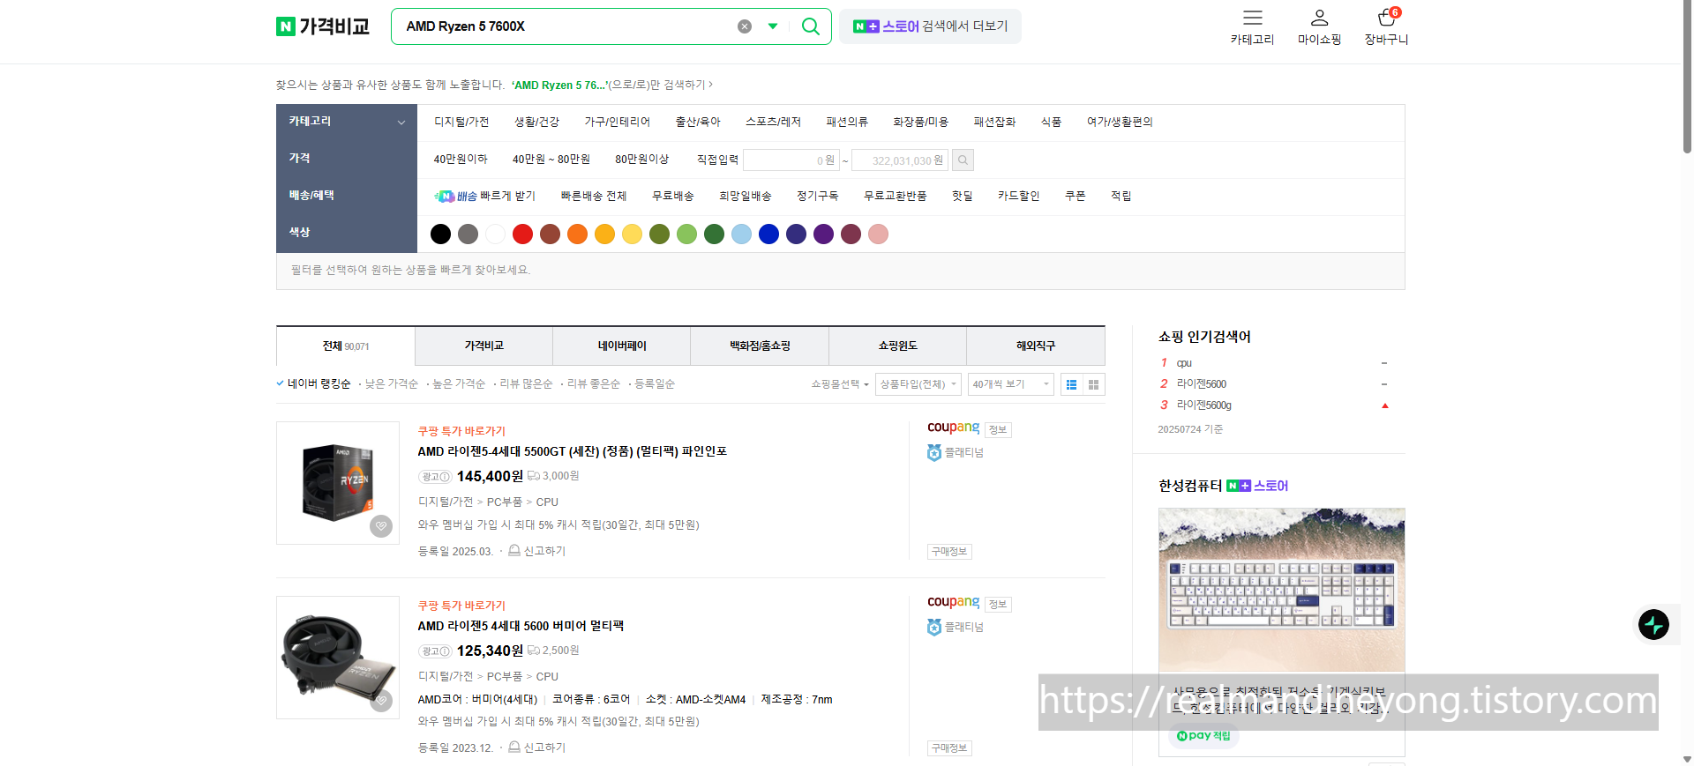Clear the search box text

coord(745,26)
